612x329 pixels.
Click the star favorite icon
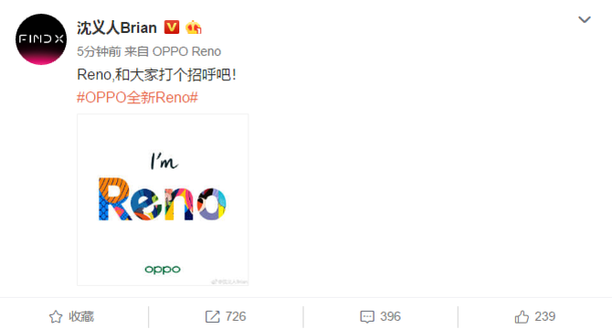(x=56, y=316)
